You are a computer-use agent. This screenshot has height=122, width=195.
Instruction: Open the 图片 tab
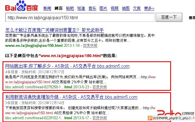tap(103, 8)
